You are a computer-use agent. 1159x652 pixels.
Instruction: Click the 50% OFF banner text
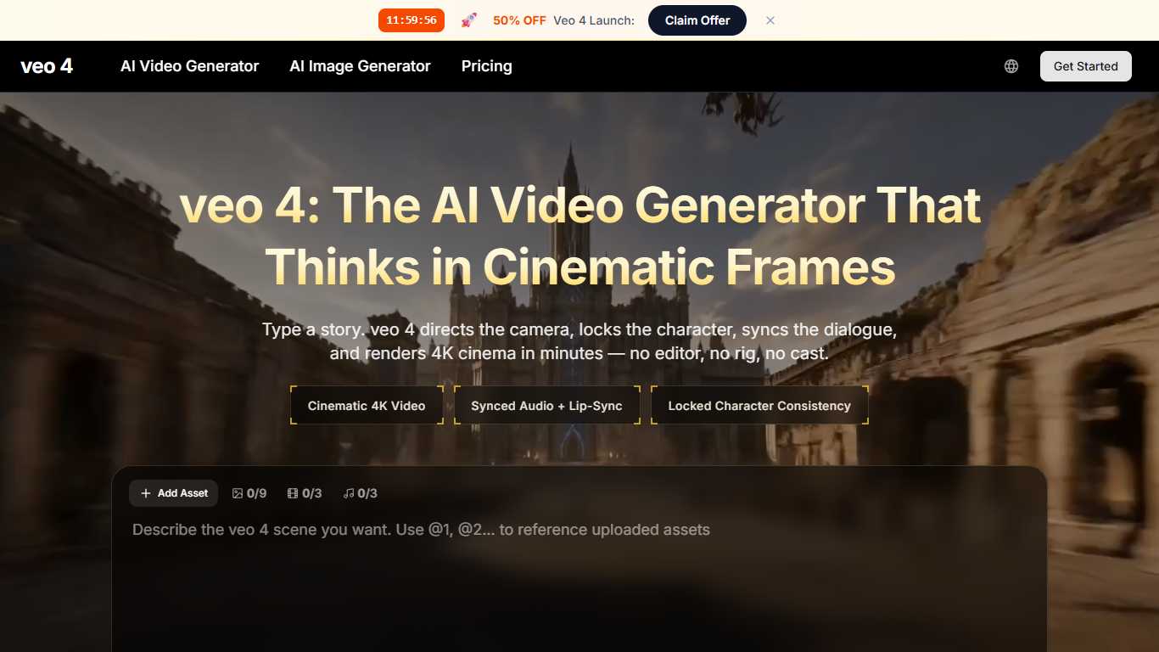point(519,20)
